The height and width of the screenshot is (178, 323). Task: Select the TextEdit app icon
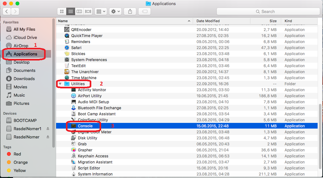(67, 66)
